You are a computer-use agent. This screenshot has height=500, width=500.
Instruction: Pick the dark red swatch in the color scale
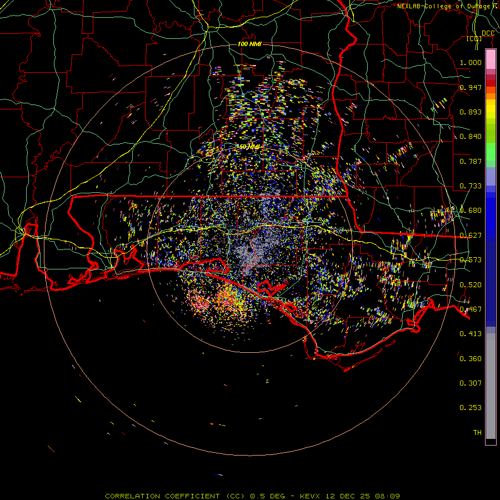click(491, 83)
